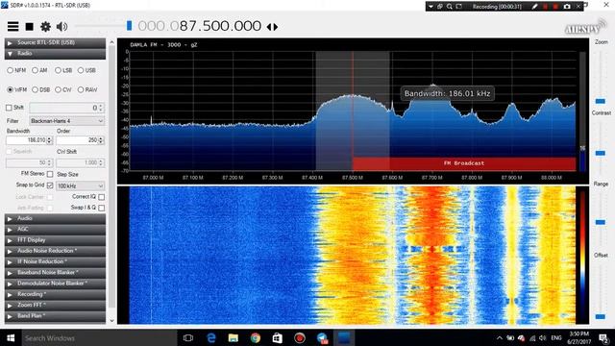Open File Explorer from taskbar

234,337
